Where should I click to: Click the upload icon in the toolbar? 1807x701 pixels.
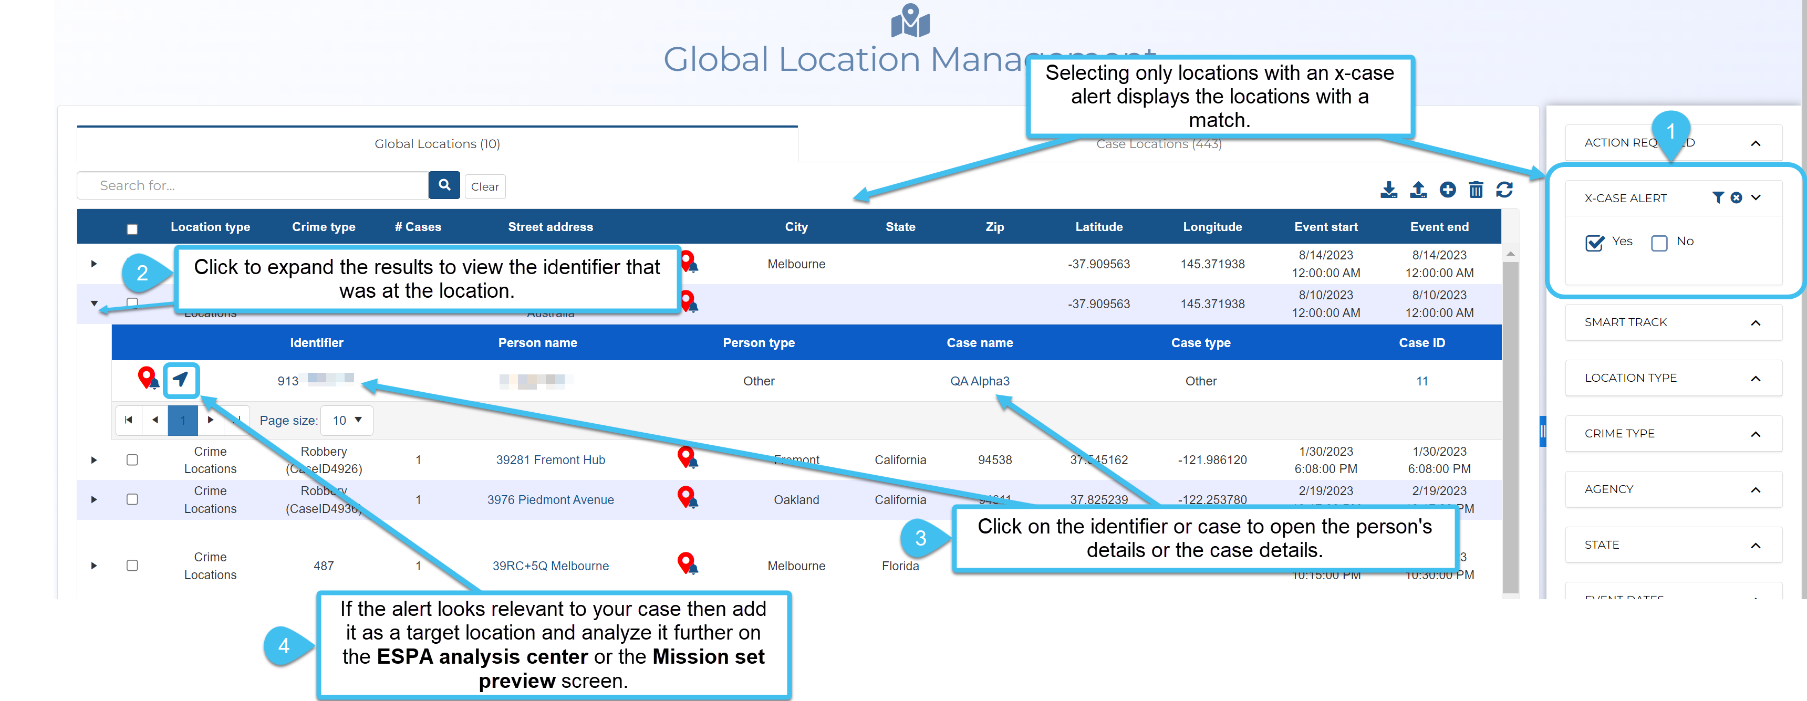[x=1418, y=189]
